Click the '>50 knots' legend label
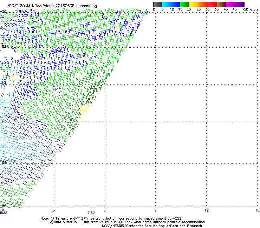Viewport: 260px width, 228px height. 250,9
